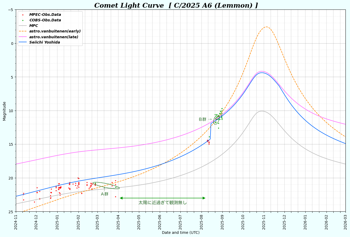Select the astro.vanbuitenen(early) legend label
The height and width of the screenshot is (237, 350).
[x=55, y=31]
